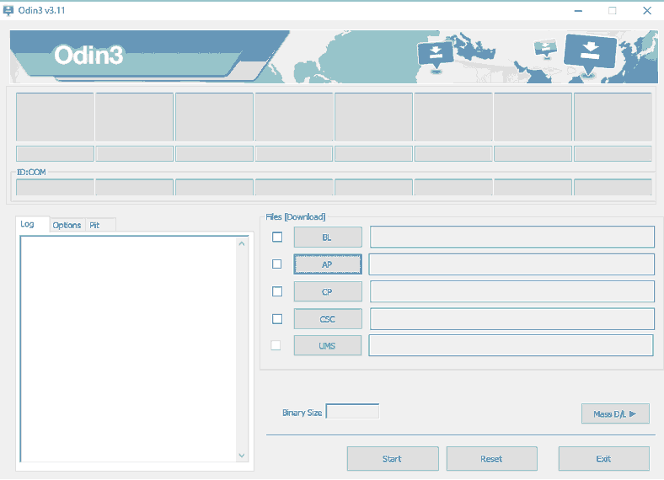
Task: Open the AP file chooser button
Action: click(x=328, y=264)
